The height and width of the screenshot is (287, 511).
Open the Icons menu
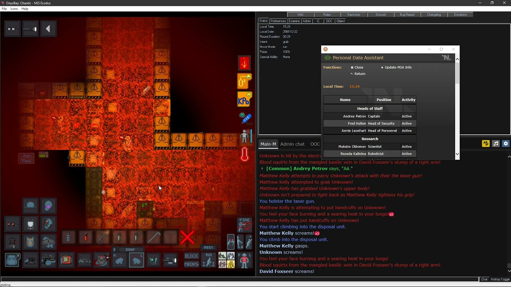(x=14, y=9)
